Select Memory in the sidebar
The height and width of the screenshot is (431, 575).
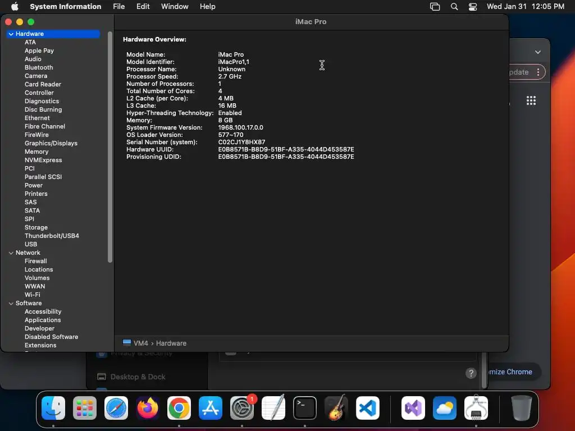click(36, 152)
